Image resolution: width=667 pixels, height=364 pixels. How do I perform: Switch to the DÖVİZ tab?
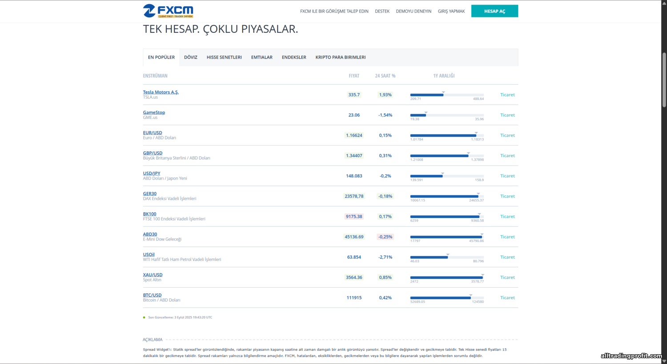[x=190, y=57]
